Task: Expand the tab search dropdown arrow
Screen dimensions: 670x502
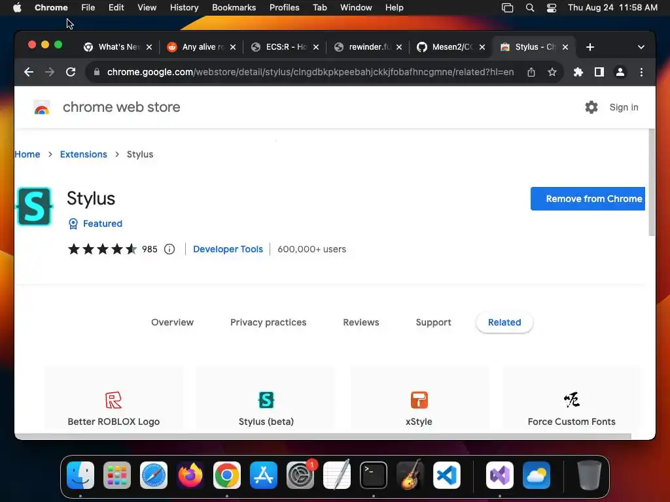Action: point(641,47)
